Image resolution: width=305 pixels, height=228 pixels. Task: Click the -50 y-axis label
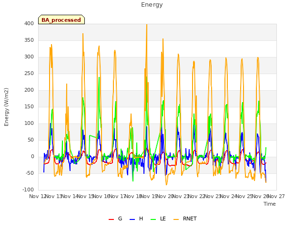coord(30,173)
